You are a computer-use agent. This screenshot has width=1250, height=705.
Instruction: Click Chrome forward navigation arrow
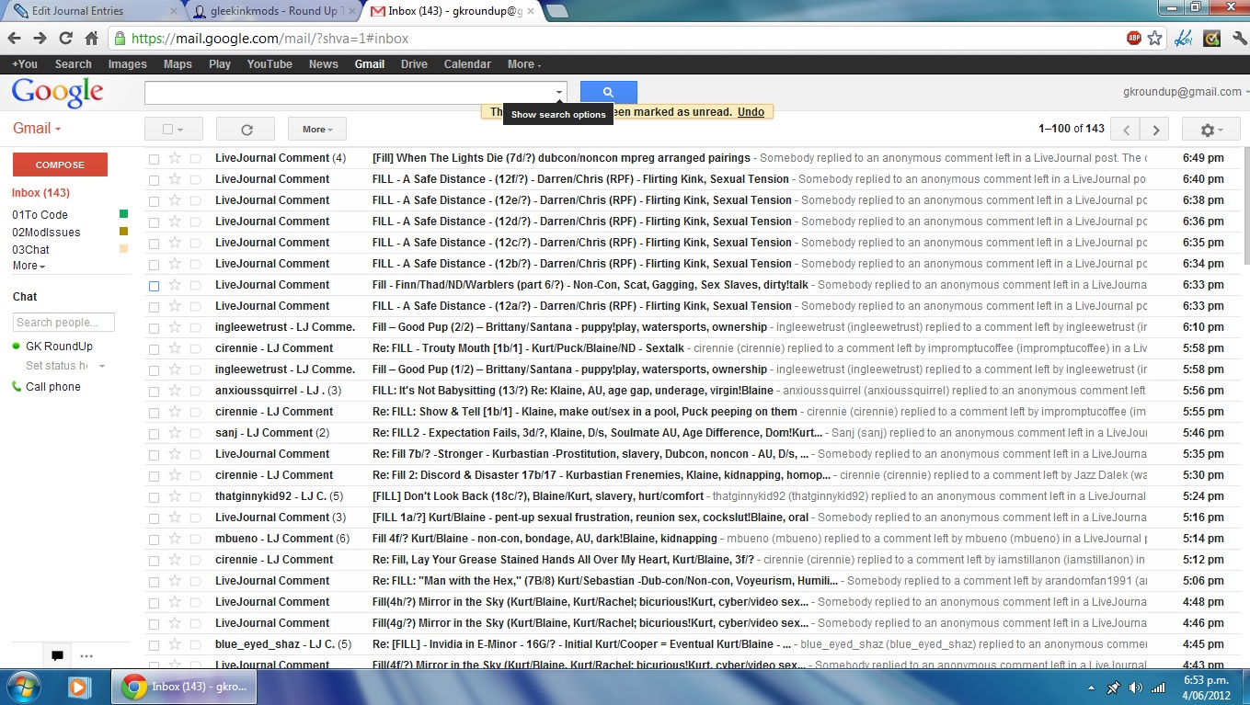tap(40, 39)
